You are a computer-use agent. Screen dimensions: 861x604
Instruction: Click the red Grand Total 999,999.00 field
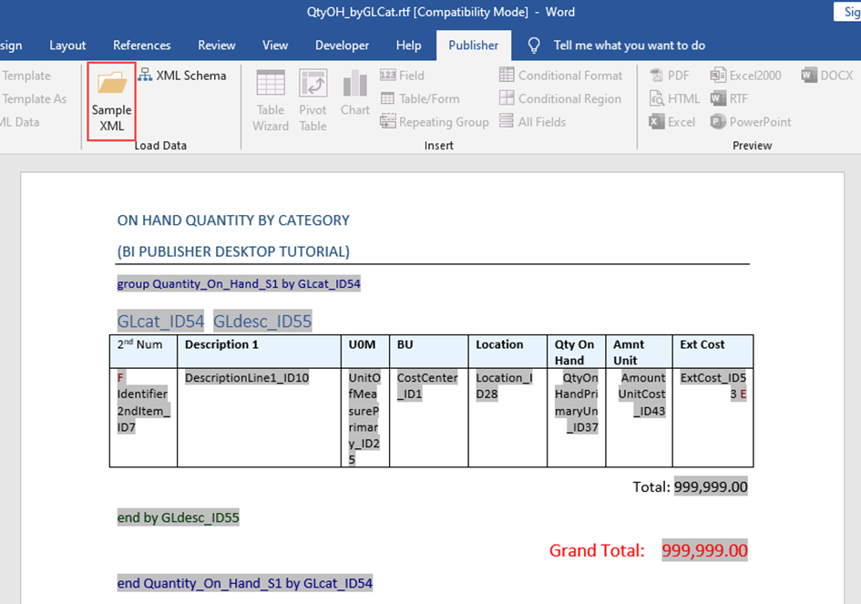[x=704, y=550]
